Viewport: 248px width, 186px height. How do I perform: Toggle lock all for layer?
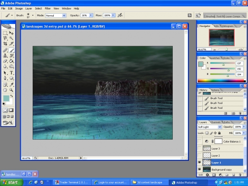tap(219, 133)
